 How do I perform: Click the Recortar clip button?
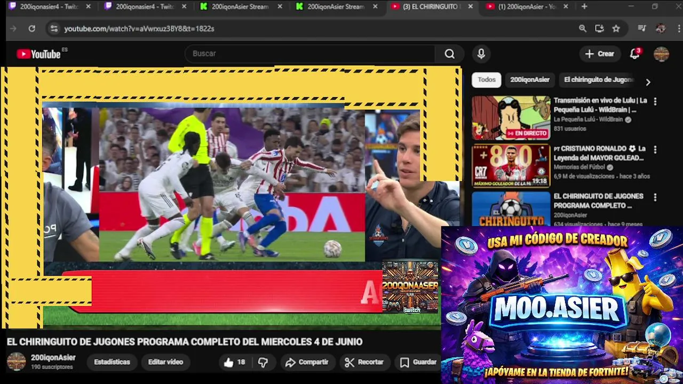click(x=364, y=362)
